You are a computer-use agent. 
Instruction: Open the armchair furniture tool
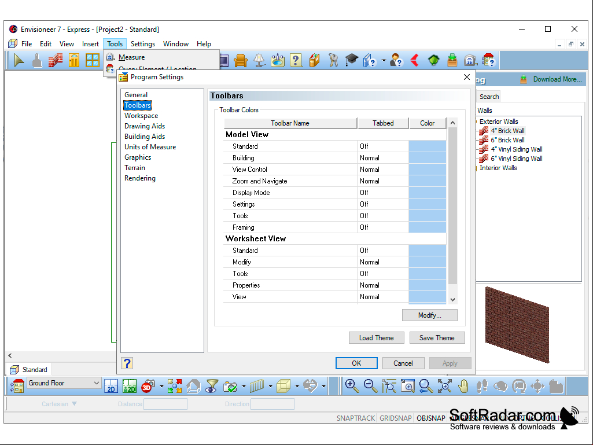click(x=240, y=61)
